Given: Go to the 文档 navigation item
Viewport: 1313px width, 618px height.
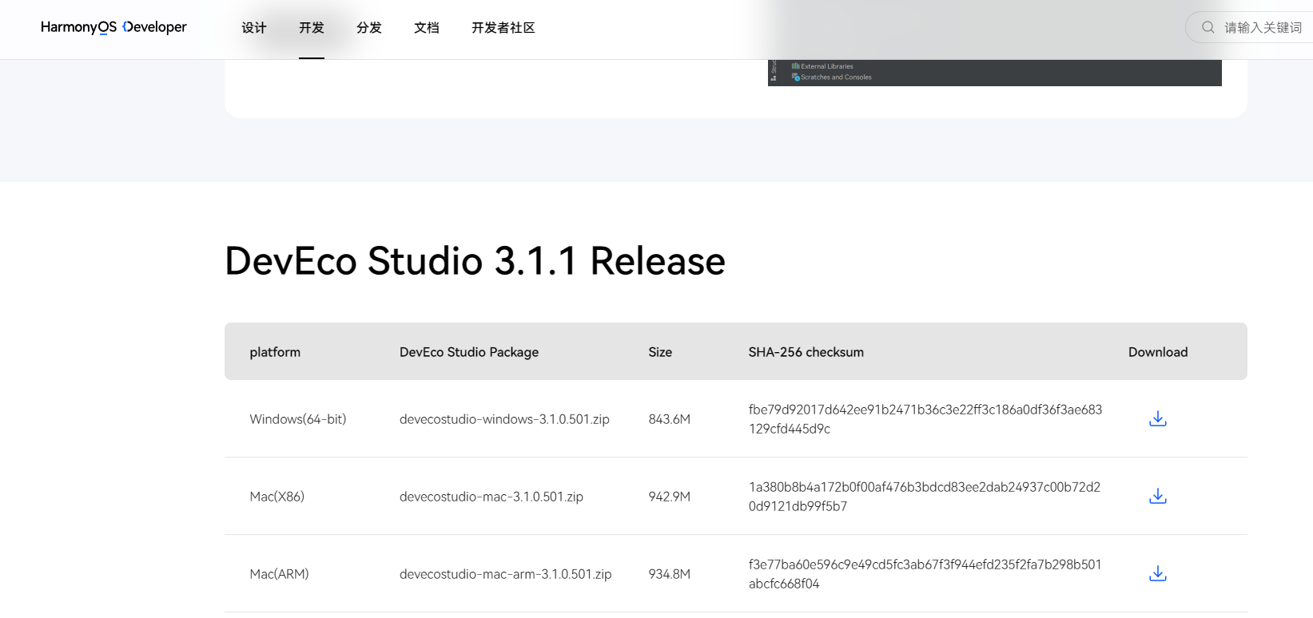Looking at the screenshot, I should point(427,28).
